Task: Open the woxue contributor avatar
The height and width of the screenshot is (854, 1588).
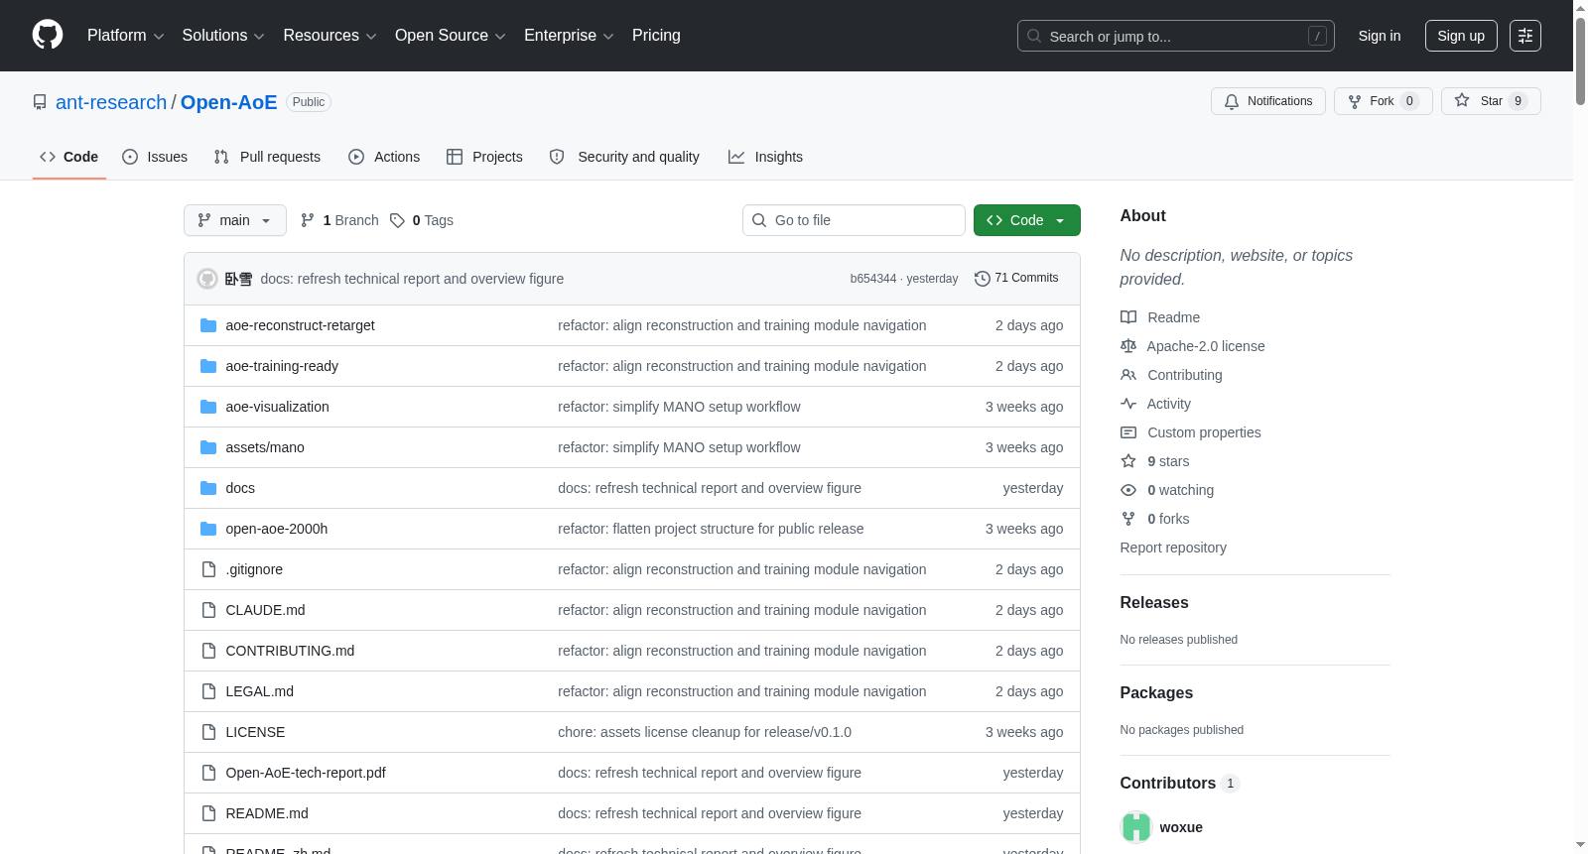Action: click(1136, 827)
